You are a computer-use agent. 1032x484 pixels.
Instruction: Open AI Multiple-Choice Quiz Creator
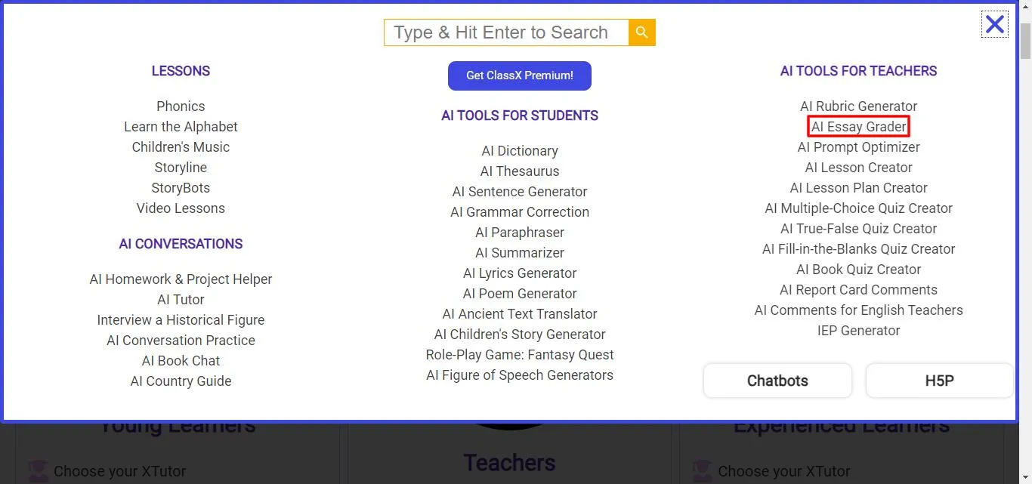[x=858, y=208]
